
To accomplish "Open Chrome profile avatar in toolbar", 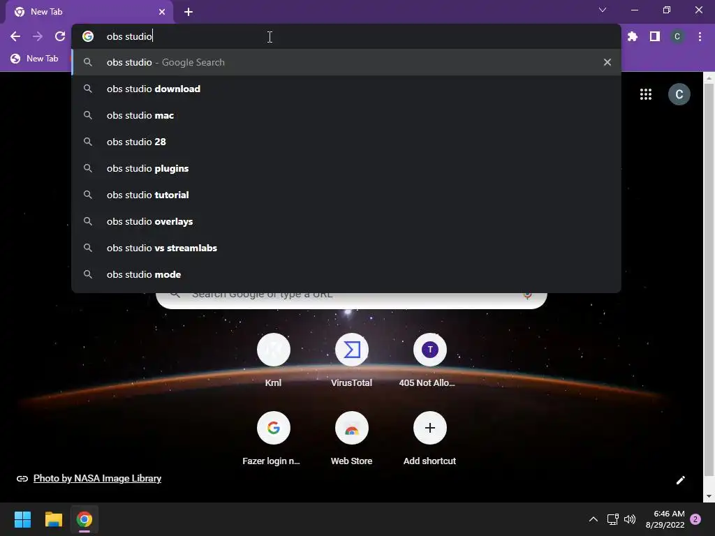I will 677,36.
